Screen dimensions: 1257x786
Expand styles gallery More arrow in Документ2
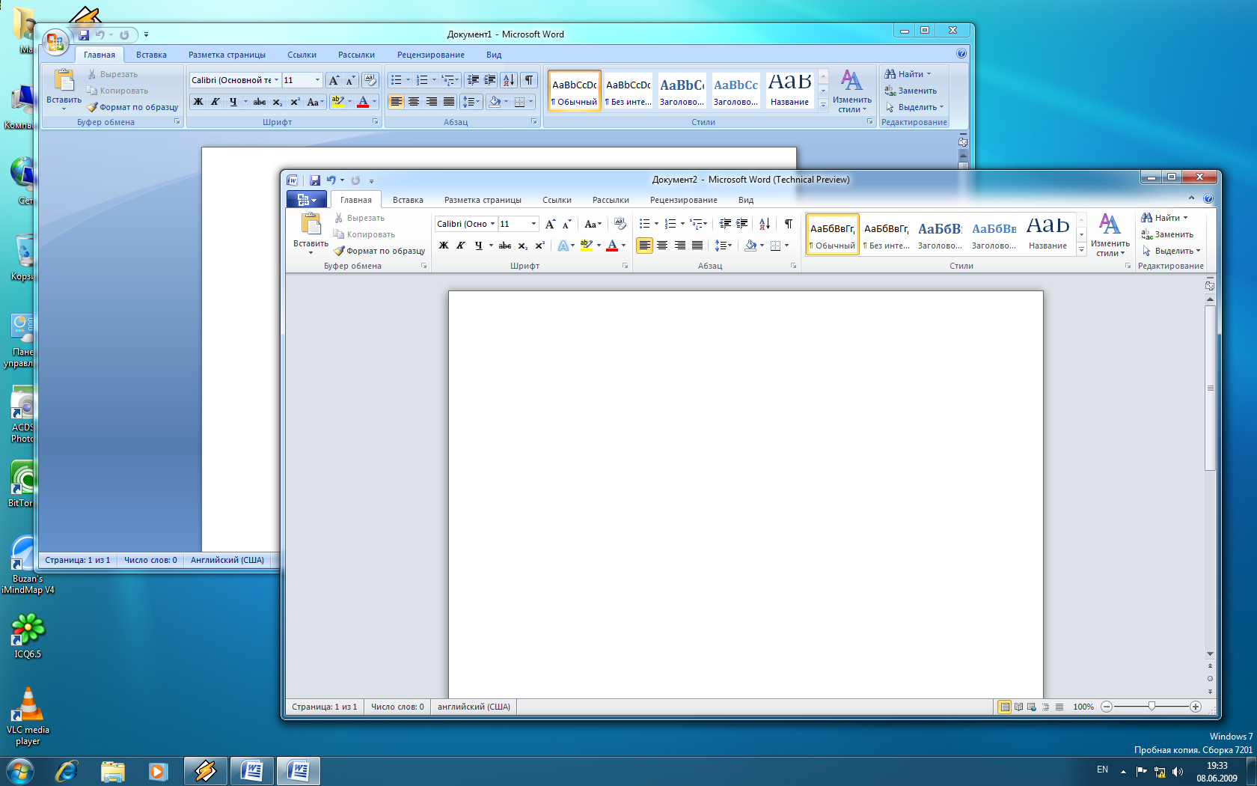pos(1081,251)
